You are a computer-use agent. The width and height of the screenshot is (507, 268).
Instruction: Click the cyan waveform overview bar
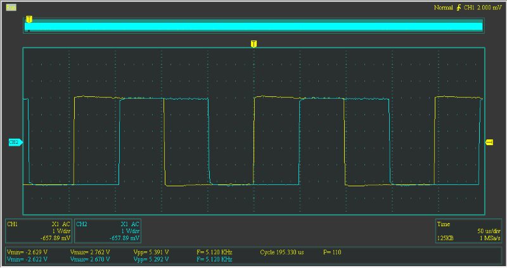[253, 26]
